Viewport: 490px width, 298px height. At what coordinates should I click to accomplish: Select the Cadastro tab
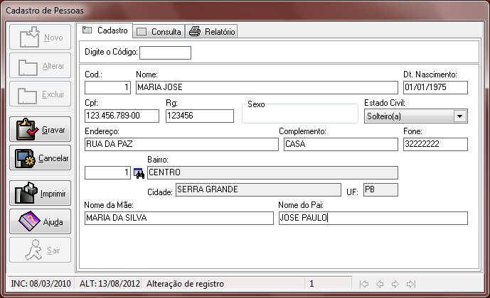tap(105, 31)
